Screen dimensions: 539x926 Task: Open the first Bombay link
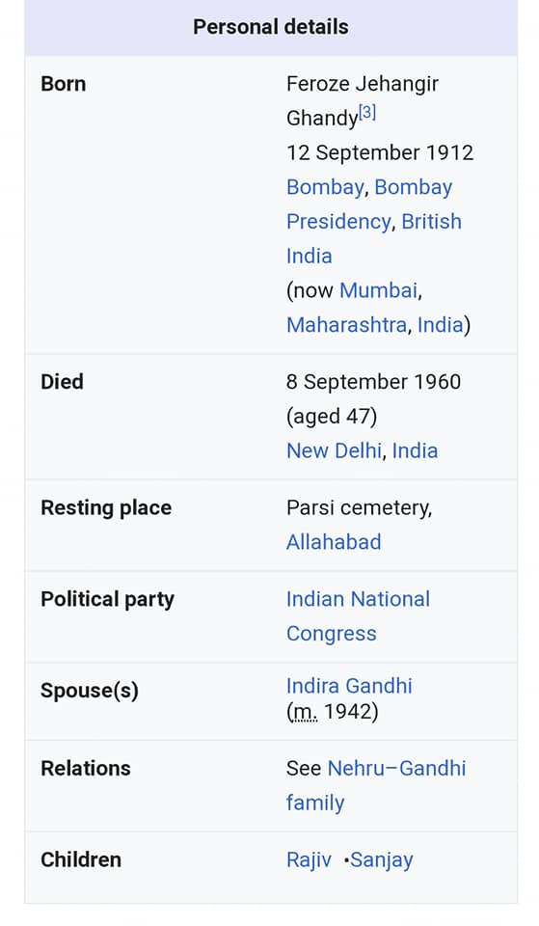point(325,187)
